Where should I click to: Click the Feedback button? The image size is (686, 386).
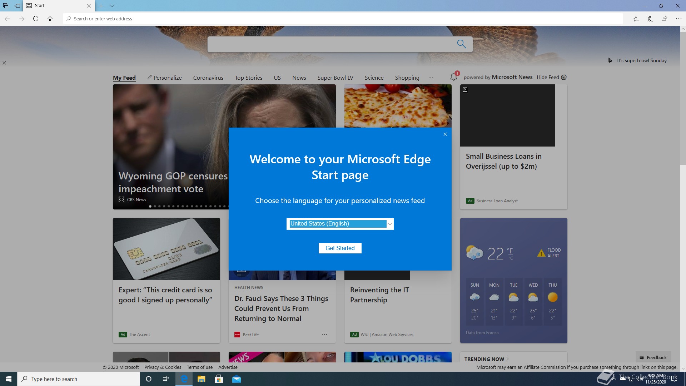[653, 357]
